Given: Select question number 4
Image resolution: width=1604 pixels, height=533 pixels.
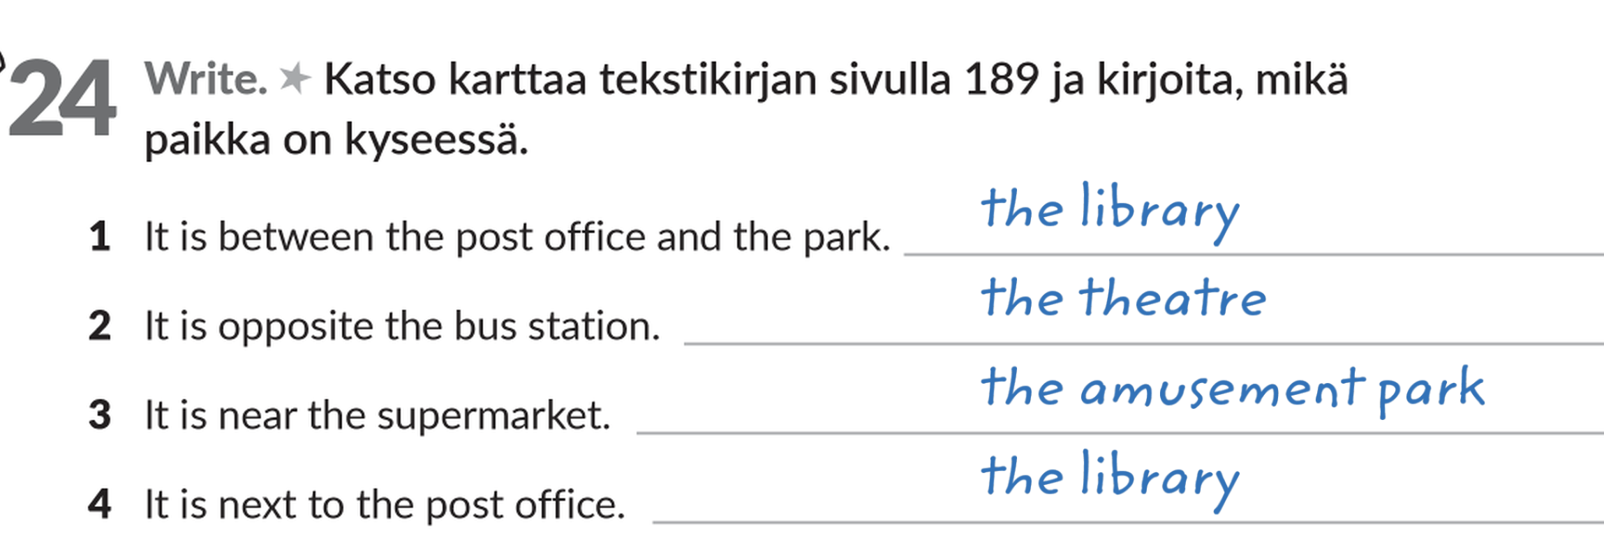Looking at the screenshot, I should tap(99, 504).
